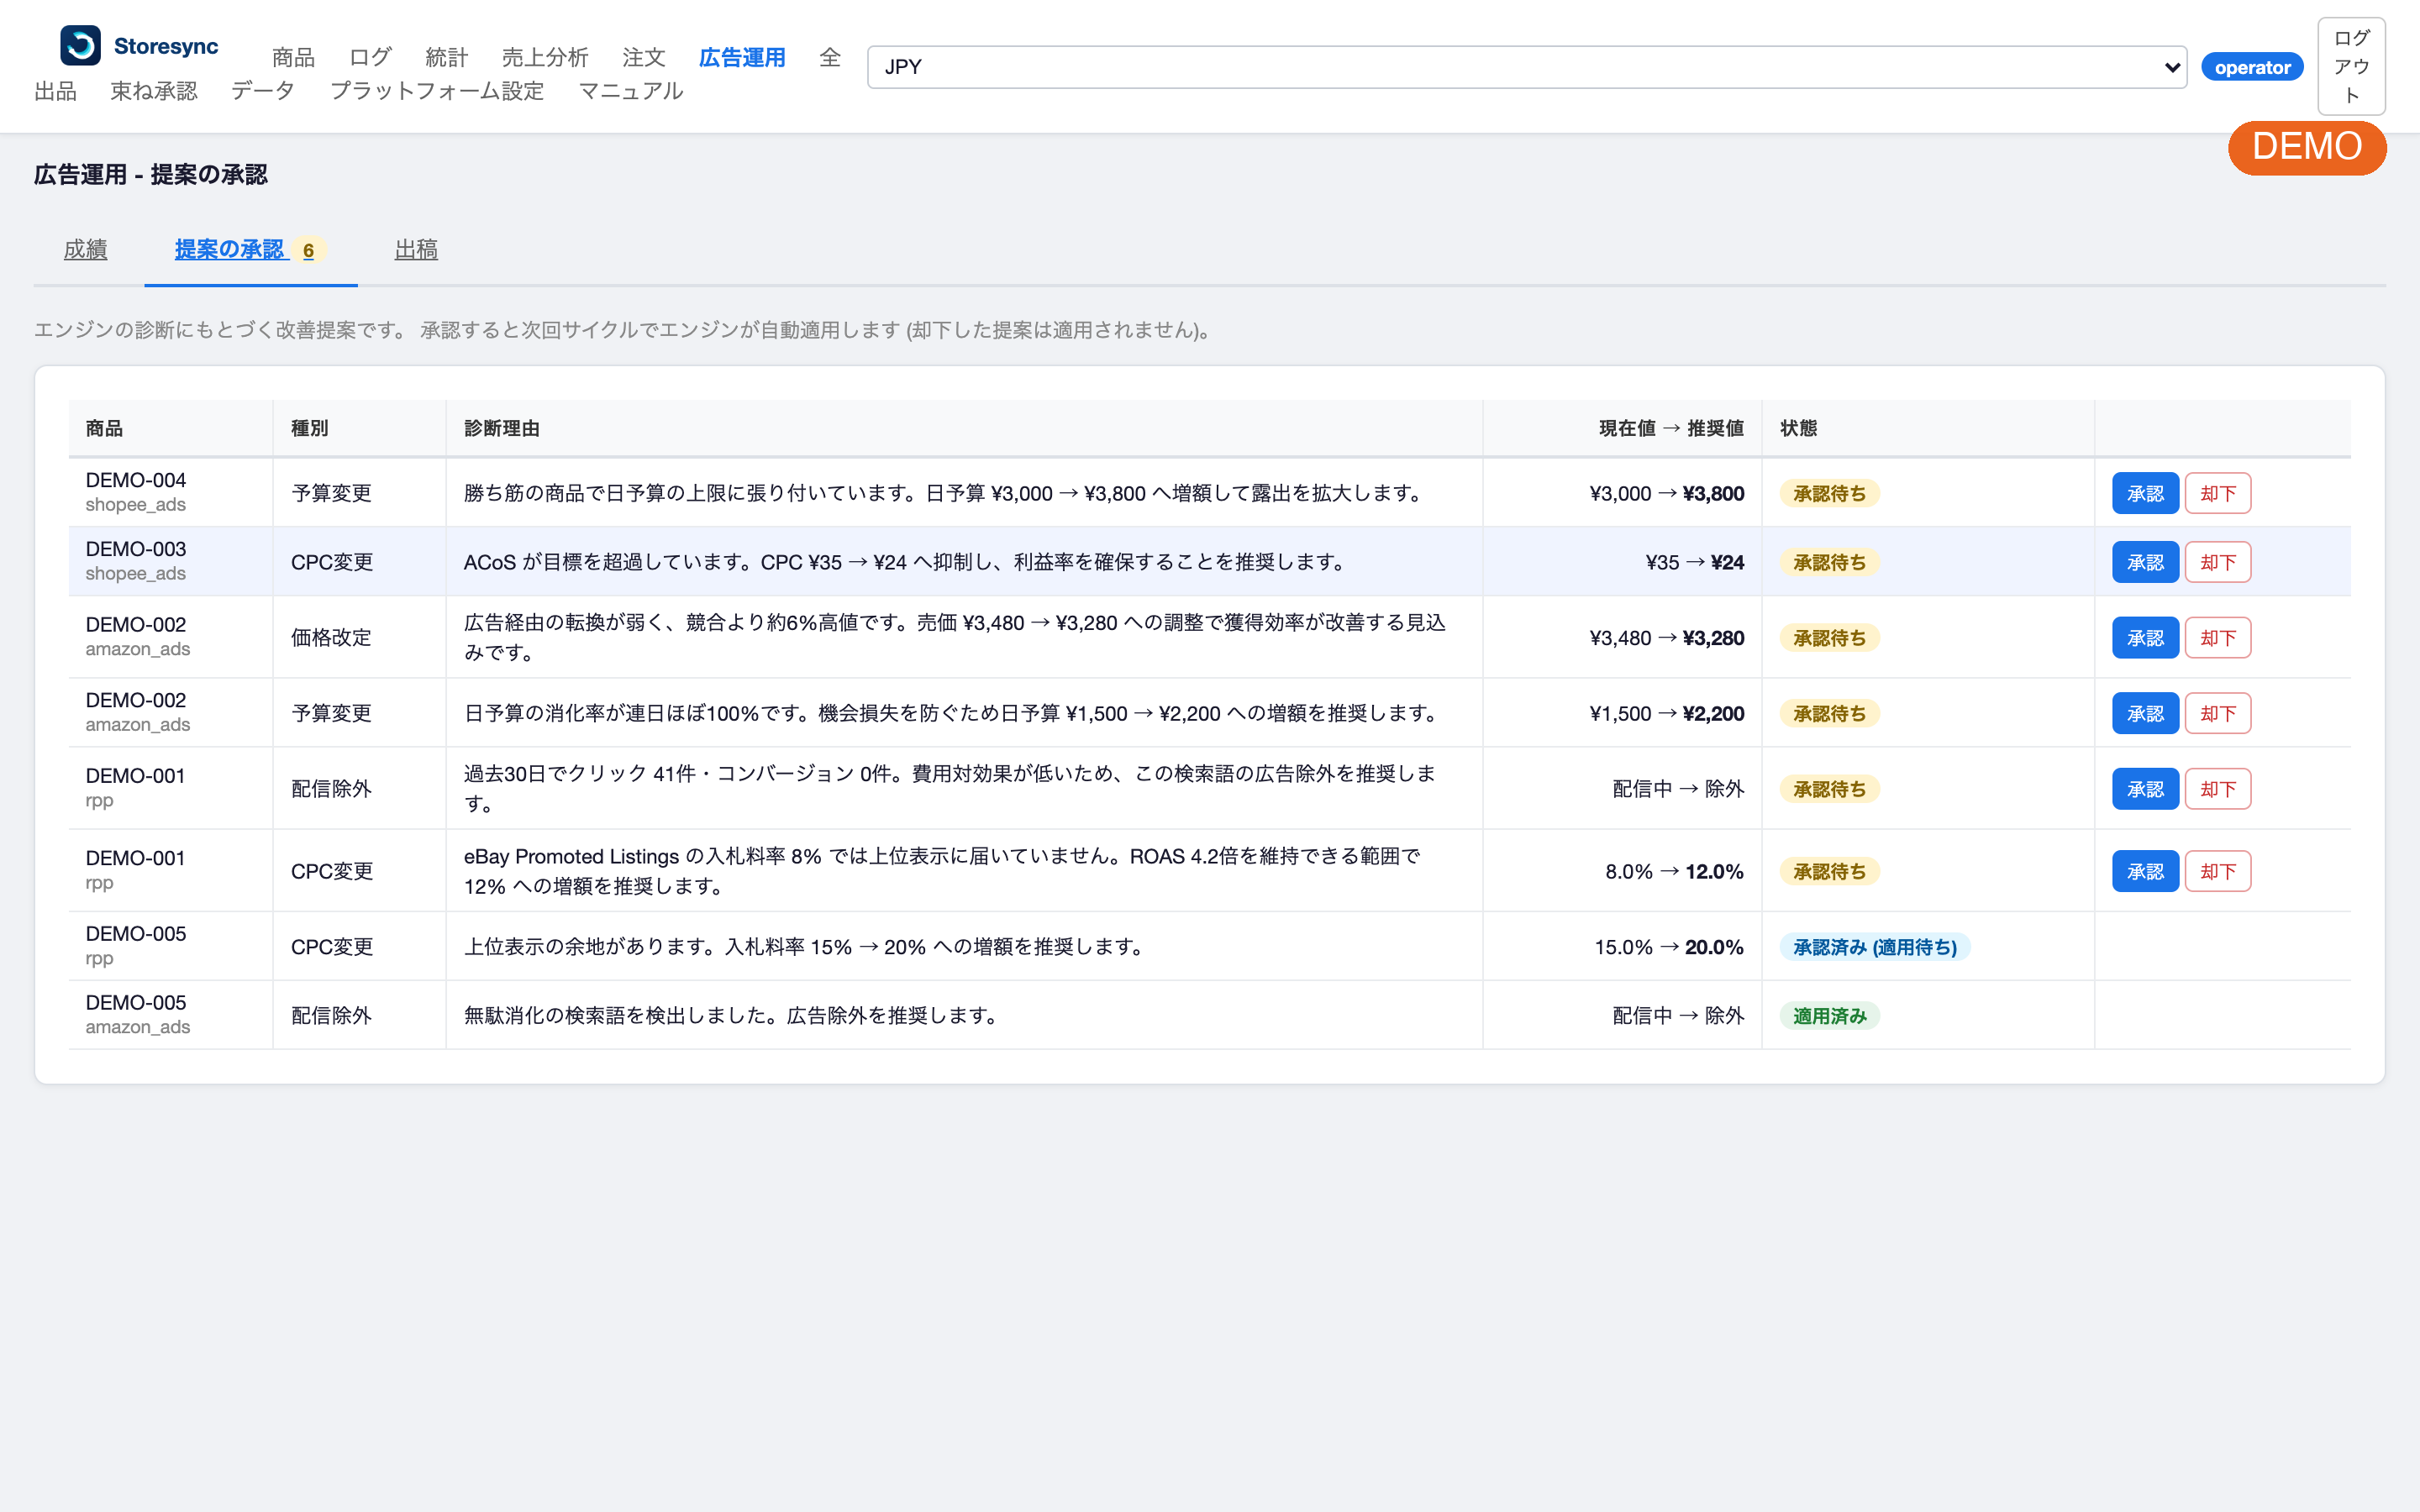Image resolution: width=2420 pixels, height=1512 pixels.
Task: Open the データ navigation item
Action: (x=263, y=91)
